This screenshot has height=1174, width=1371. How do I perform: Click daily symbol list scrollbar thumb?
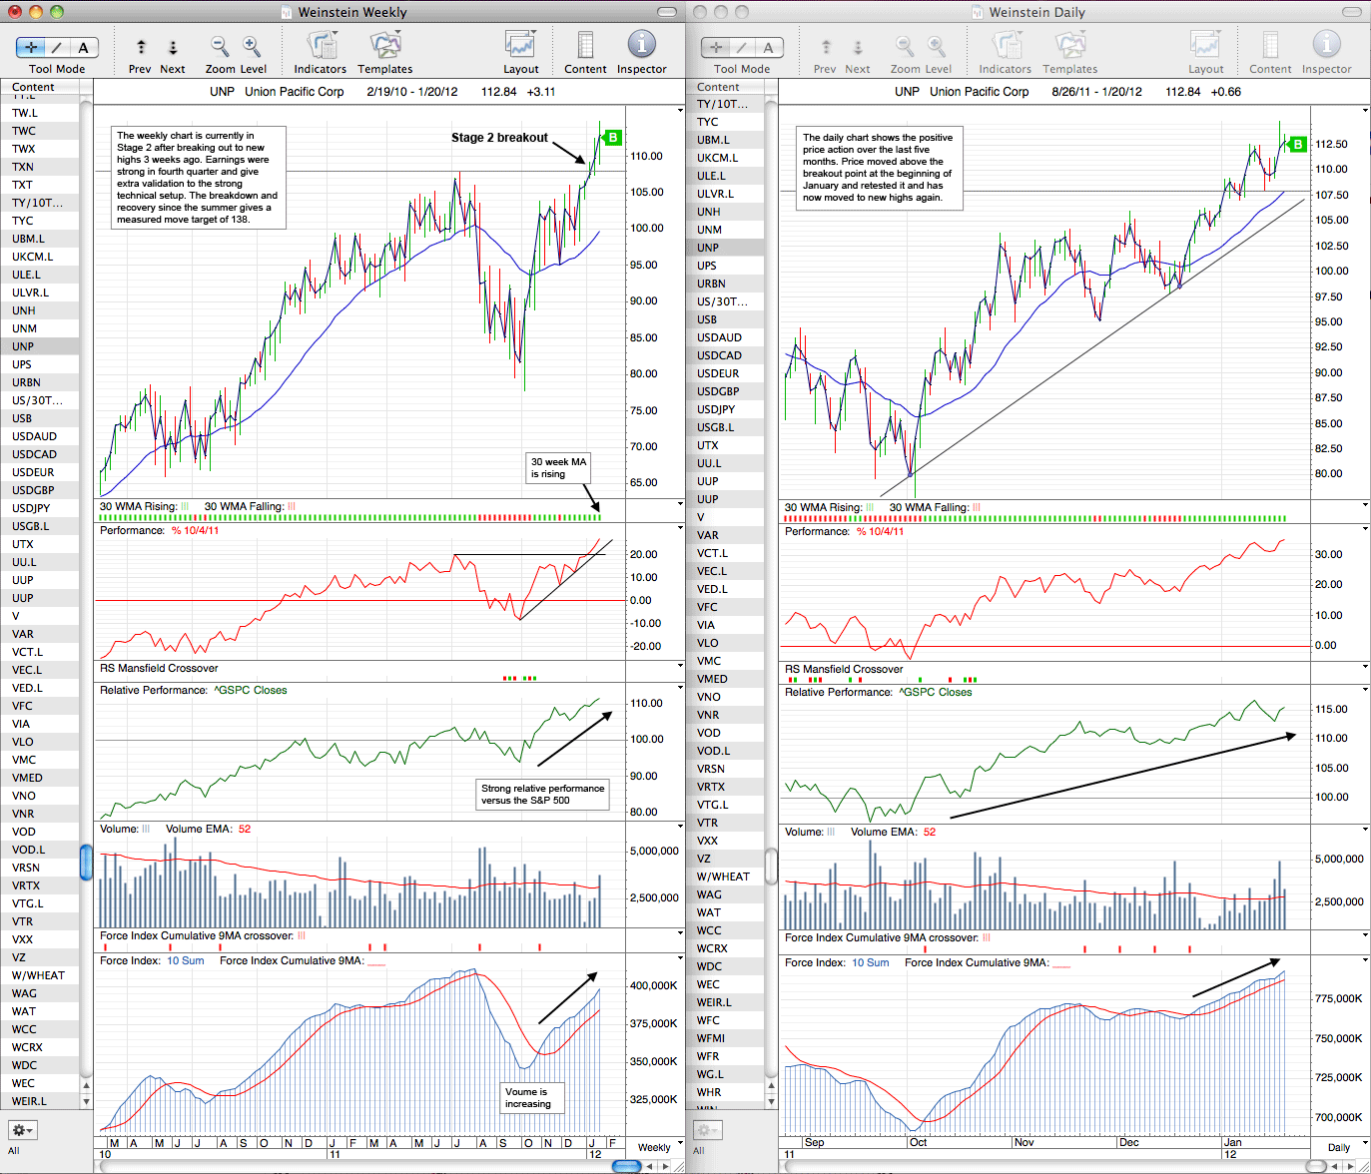tap(771, 867)
